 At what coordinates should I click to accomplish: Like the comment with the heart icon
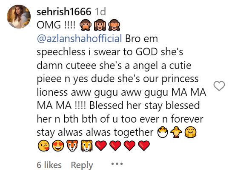coord(219,86)
